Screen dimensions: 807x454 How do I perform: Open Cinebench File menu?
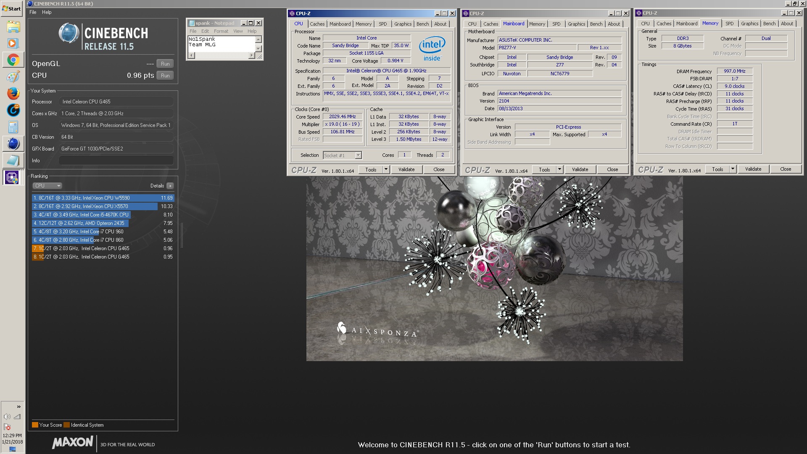[x=33, y=12]
